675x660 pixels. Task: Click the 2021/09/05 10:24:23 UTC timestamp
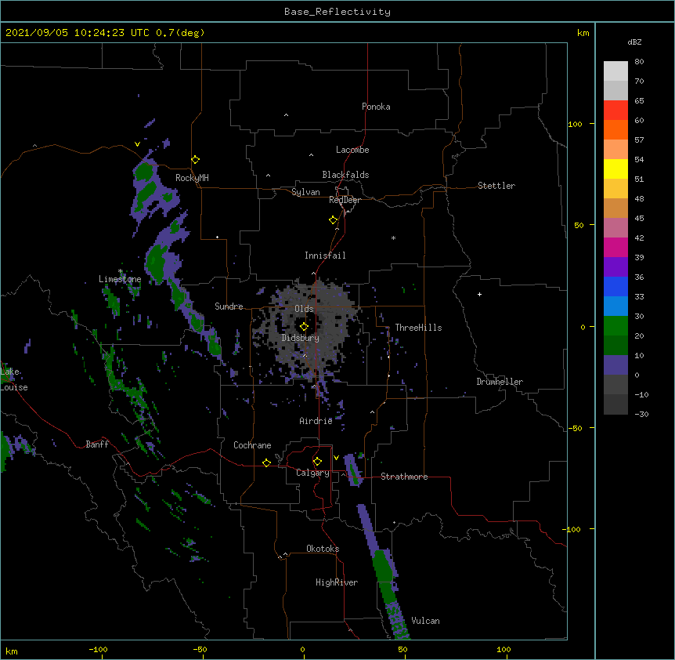78,33
